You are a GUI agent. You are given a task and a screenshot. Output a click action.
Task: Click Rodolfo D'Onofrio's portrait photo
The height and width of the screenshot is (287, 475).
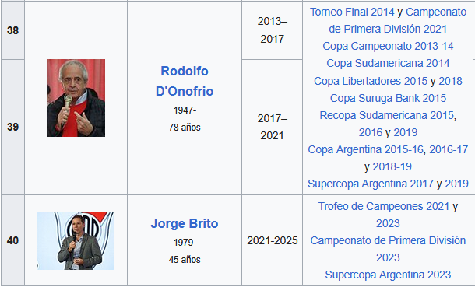point(76,98)
